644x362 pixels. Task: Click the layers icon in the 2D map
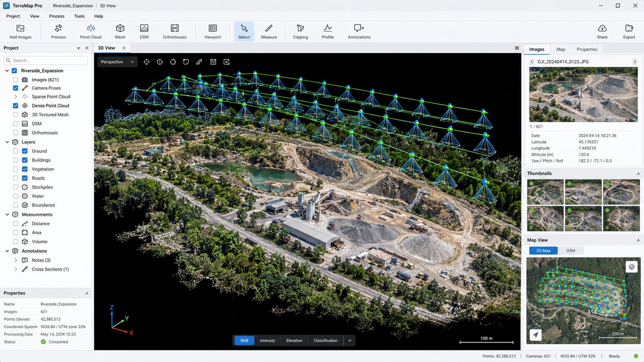pyautogui.click(x=632, y=267)
